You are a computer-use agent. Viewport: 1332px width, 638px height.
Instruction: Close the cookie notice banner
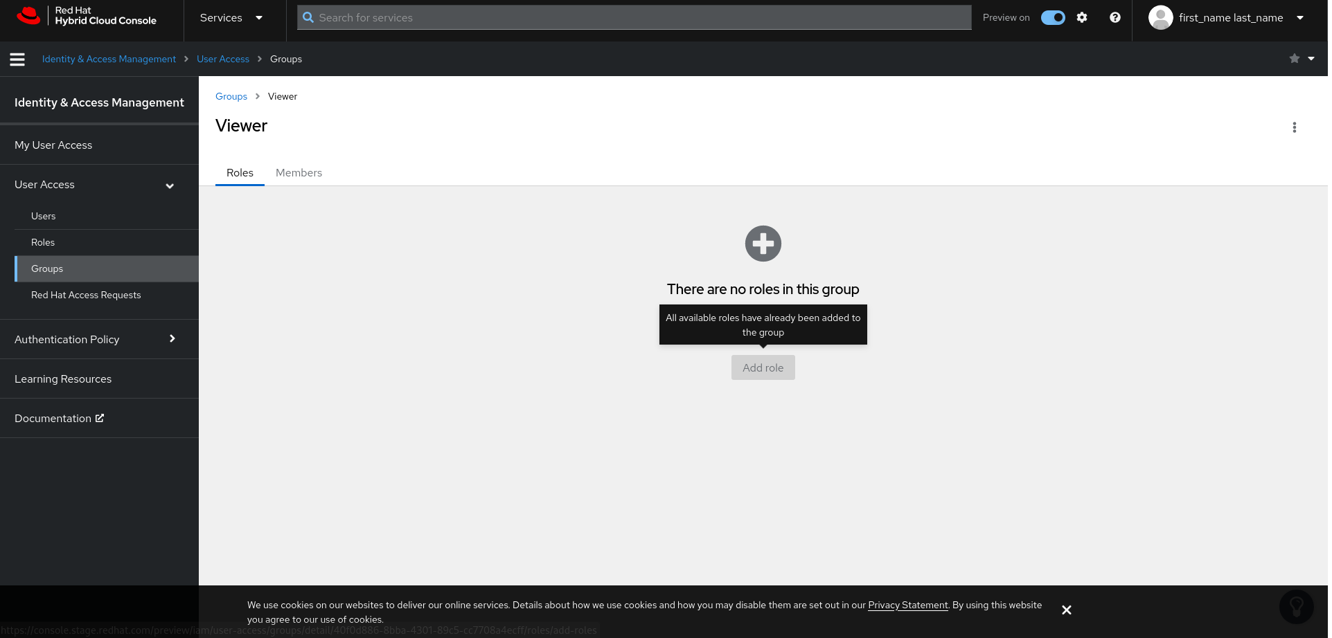1067,610
